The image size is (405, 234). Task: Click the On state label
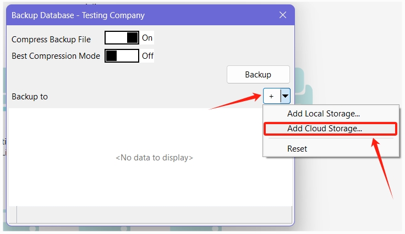click(147, 38)
